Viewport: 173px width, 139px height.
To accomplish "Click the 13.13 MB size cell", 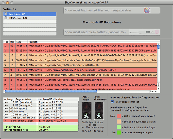I will [x=21, y=51].
